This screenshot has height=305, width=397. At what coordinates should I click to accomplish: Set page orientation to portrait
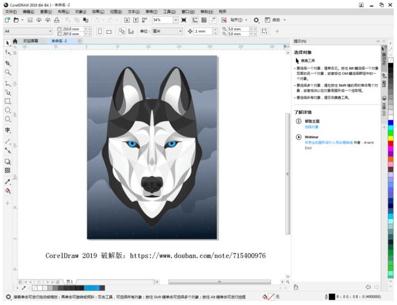(100, 31)
